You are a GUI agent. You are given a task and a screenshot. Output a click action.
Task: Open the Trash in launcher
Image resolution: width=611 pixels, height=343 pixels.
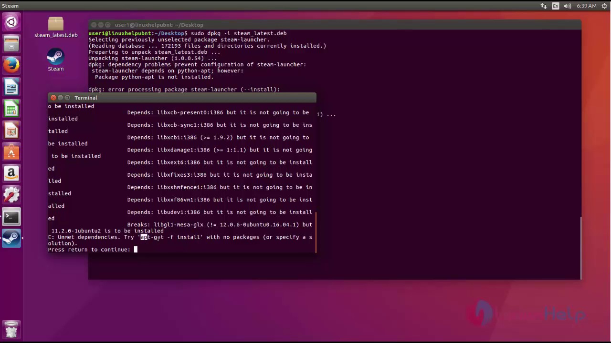point(11,329)
